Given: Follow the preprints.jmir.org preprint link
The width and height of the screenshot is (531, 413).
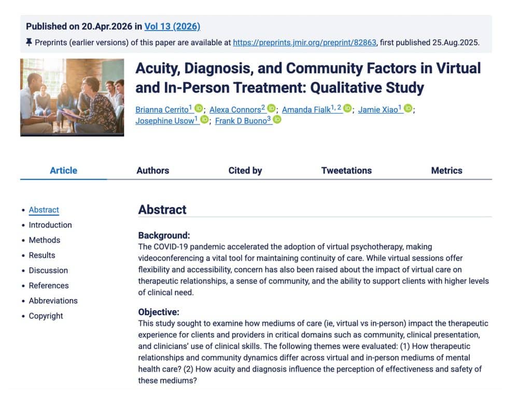Looking at the screenshot, I should coord(304,42).
